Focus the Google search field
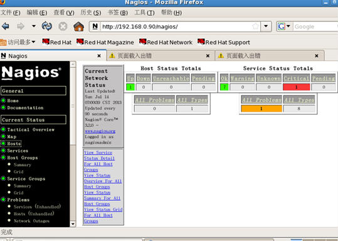The width and height of the screenshot is (338, 241). 315,27
